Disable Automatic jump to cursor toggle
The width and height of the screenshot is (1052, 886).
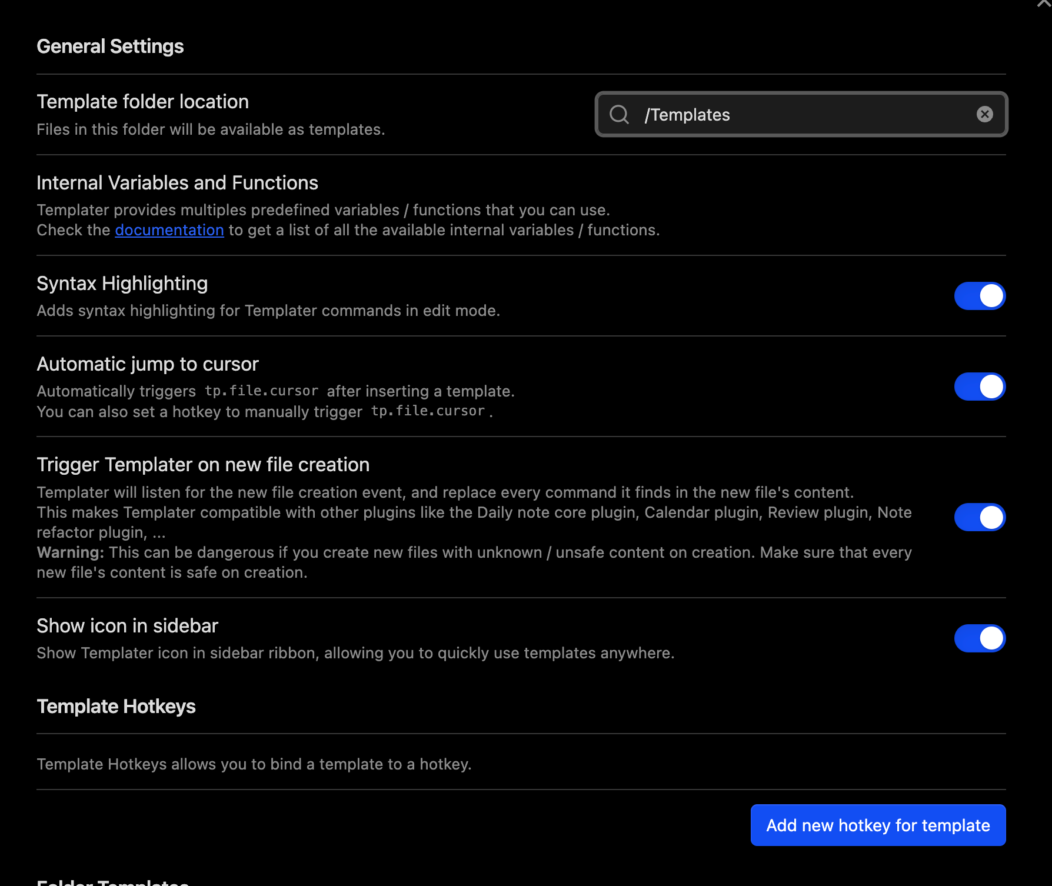[980, 387]
